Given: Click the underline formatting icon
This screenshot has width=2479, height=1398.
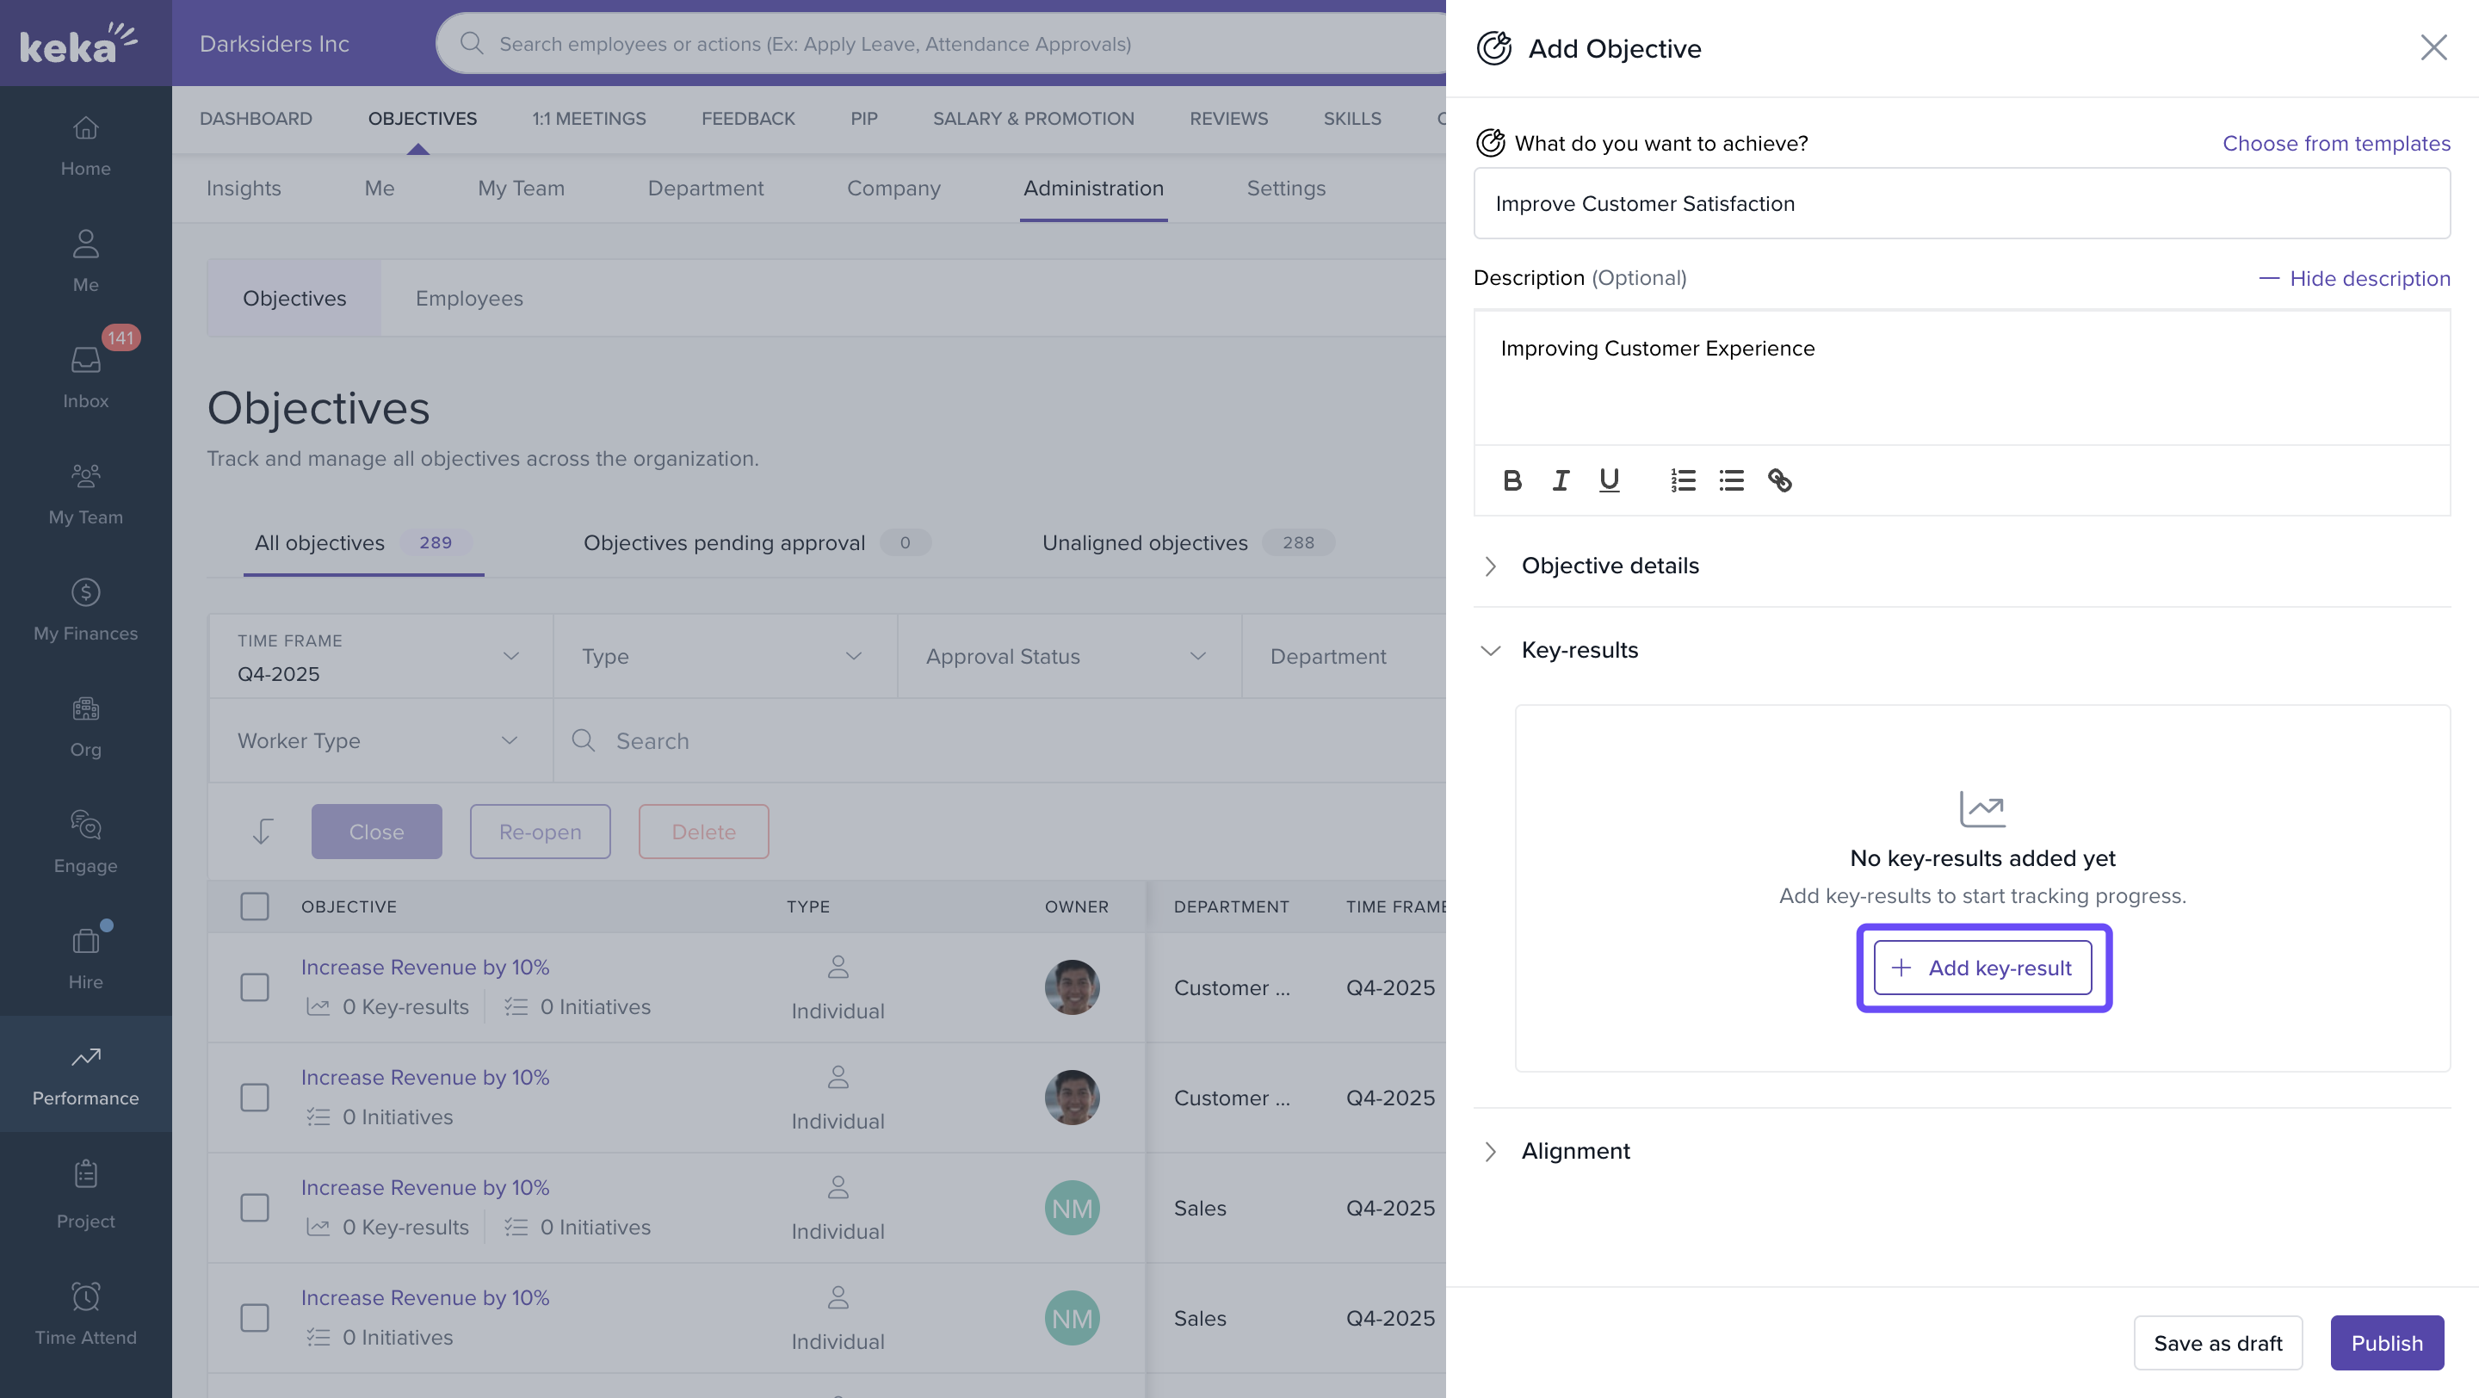Looking at the screenshot, I should [x=1608, y=480].
